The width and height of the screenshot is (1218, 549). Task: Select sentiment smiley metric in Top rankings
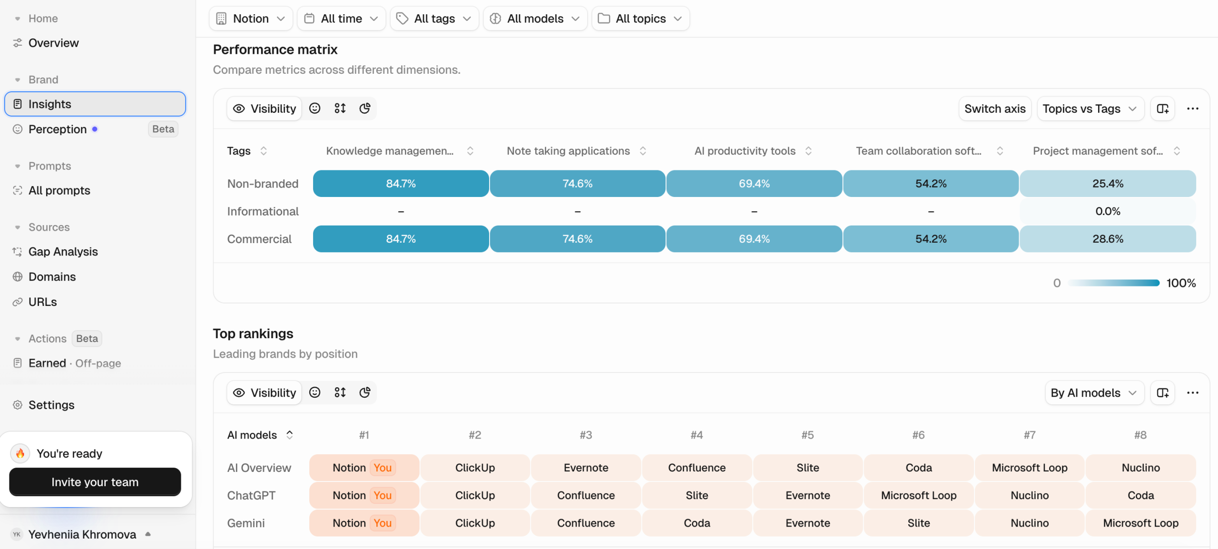(x=315, y=392)
